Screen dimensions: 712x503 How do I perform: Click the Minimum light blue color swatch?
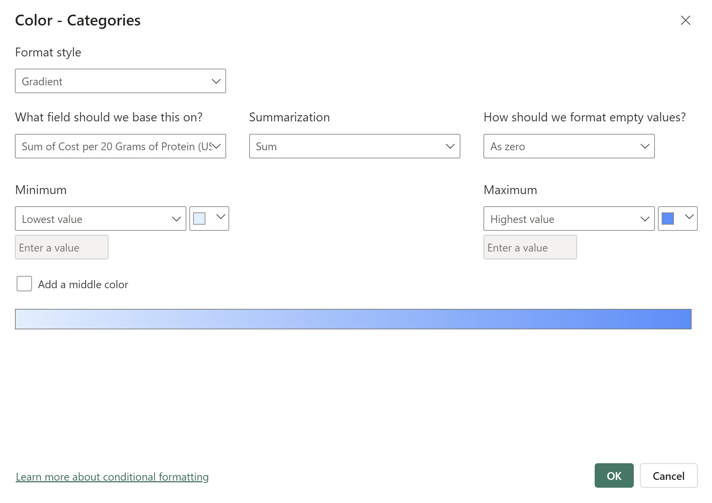click(199, 219)
